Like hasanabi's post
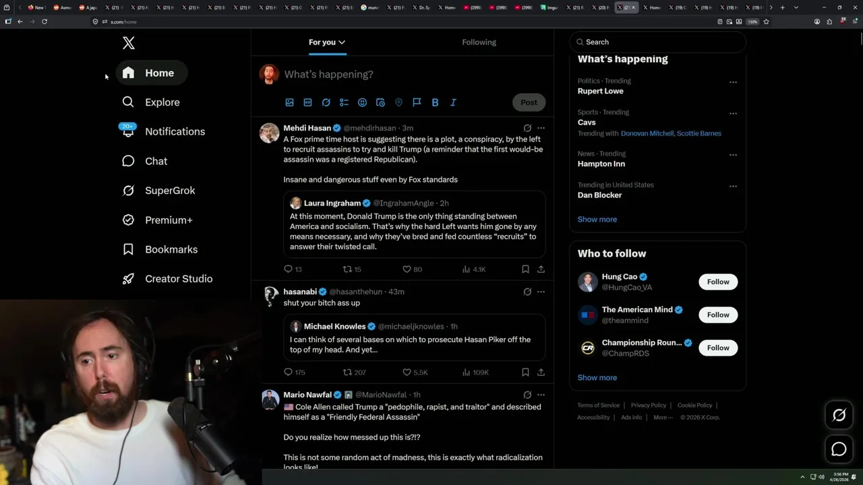The image size is (863, 485). (x=415, y=373)
